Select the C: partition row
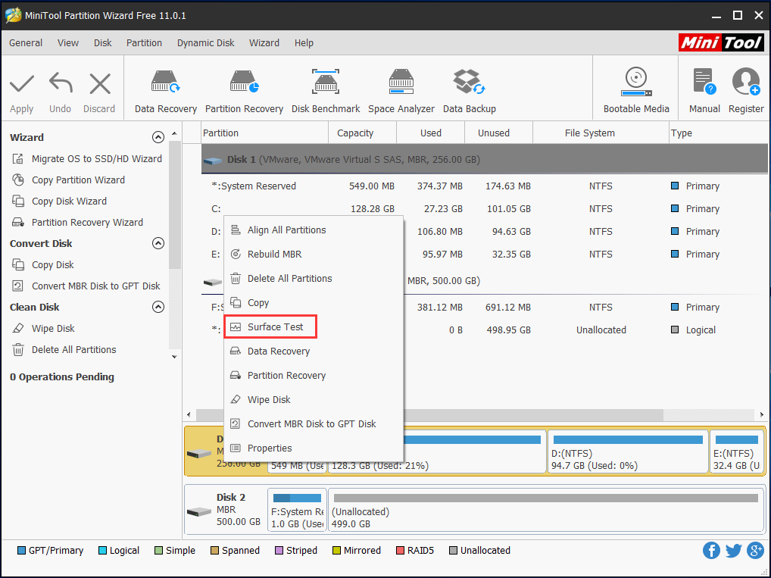 click(x=484, y=208)
